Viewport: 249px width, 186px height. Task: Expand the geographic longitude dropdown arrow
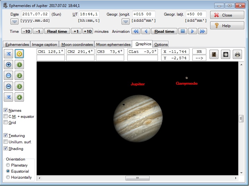(126, 22)
